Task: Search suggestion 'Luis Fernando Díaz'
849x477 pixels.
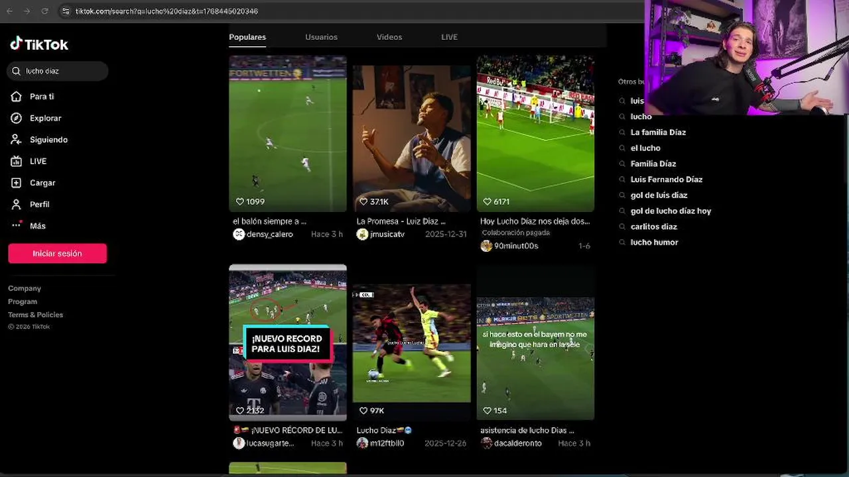Action: (x=667, y=180)
